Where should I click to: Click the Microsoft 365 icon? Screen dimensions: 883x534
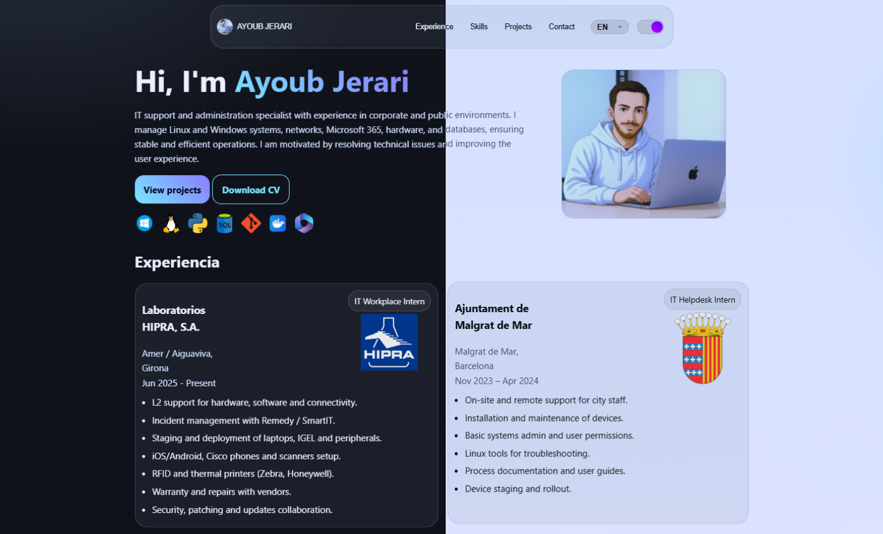click(x=304, y=223)
